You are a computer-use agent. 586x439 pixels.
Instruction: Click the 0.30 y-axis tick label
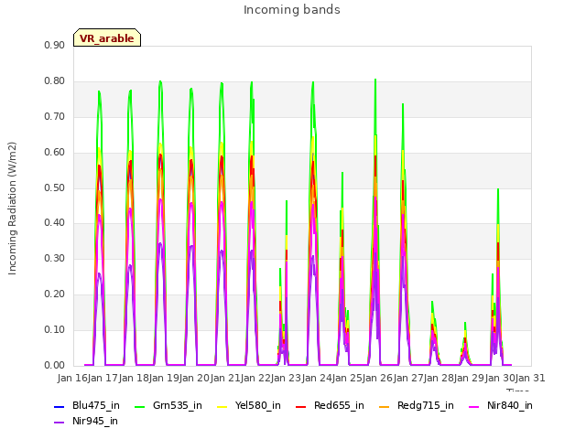[x=55, y=258]
